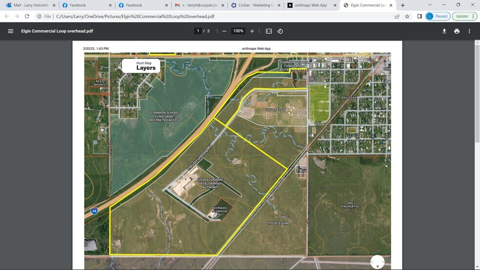Screen dimensions: 480x270
Task: Download the PDF file
Action: [444, 31]
